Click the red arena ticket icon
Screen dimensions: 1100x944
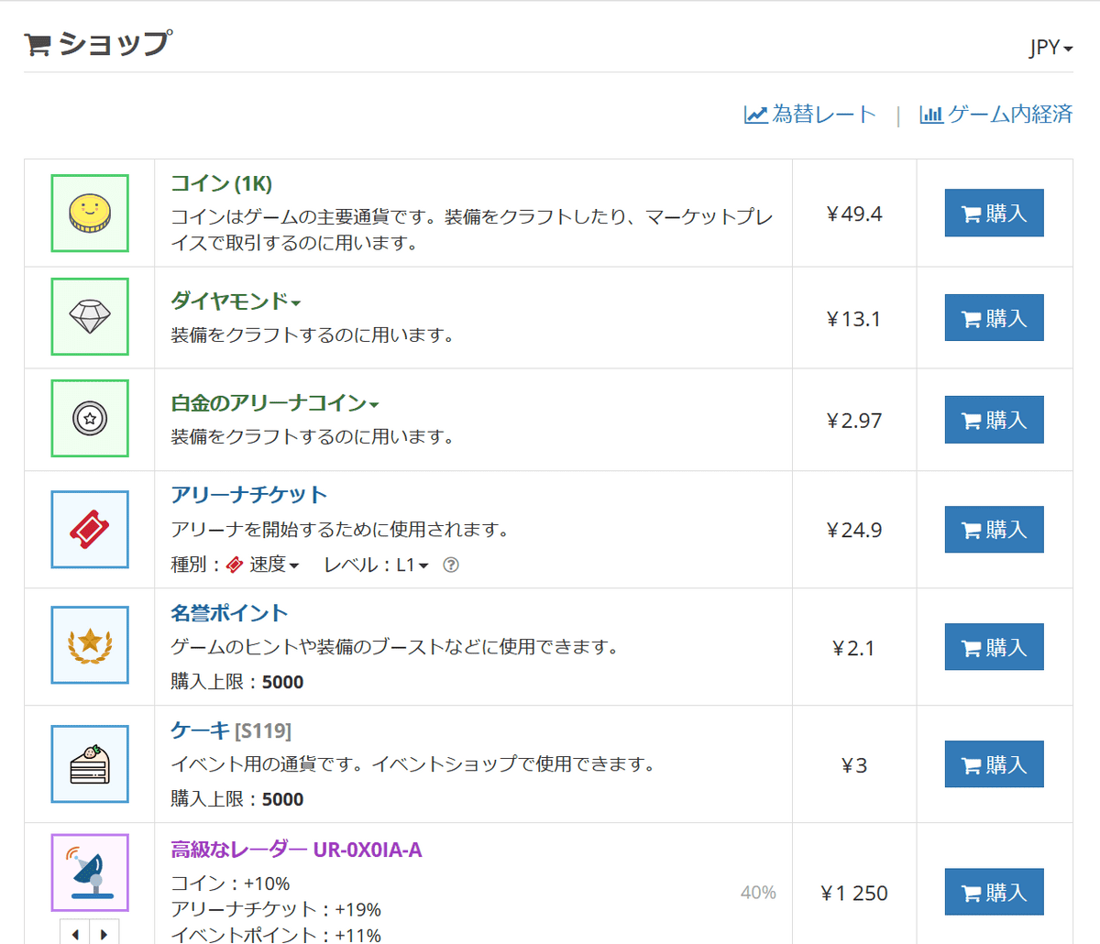click(90, 530)
